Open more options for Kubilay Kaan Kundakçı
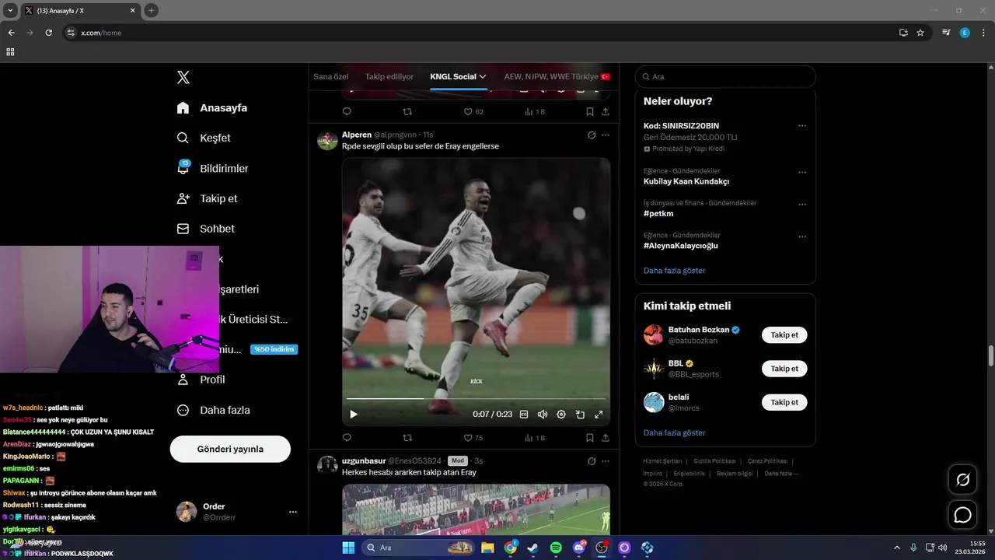This screenshot has width=995, height=560. click(x=802, y=172)
